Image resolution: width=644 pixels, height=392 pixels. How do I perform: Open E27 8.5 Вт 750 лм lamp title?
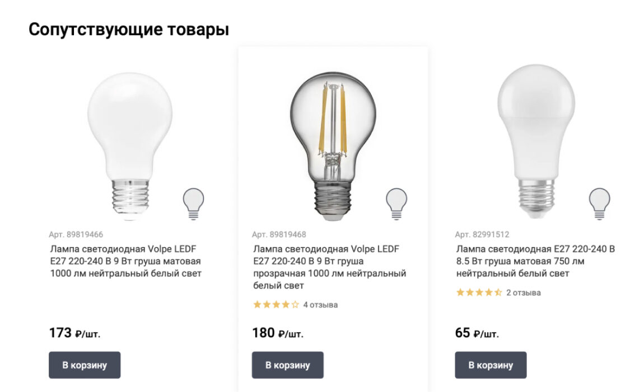pos(535,261)
